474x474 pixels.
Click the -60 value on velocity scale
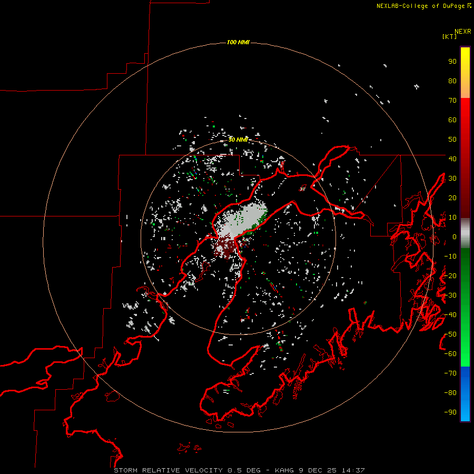[450, 354]
